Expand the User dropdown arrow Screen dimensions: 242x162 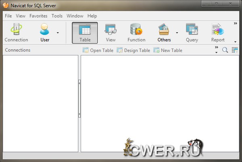point(58,33)
